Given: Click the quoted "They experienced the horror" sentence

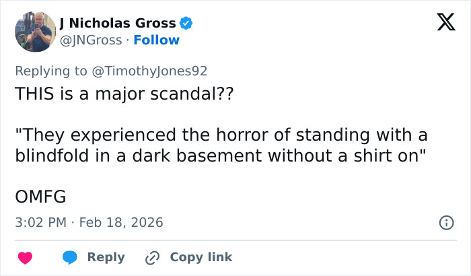Looking at the screenshot, I should point(221,135).
